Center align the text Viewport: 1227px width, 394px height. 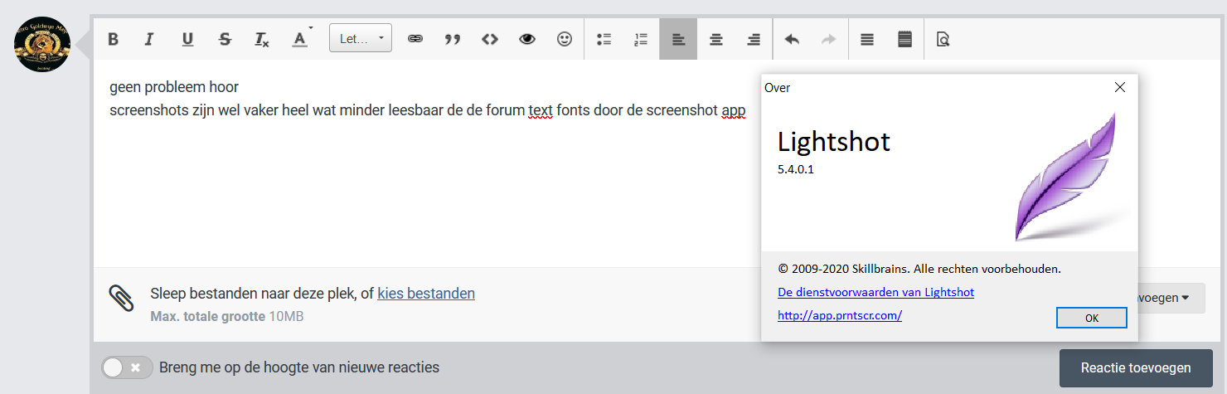716,39
